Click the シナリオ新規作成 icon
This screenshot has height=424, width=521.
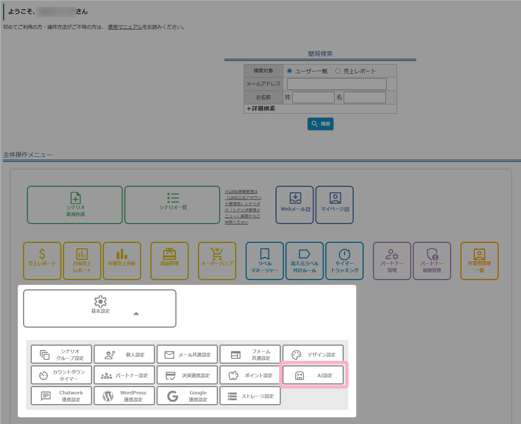pos(75,198)
